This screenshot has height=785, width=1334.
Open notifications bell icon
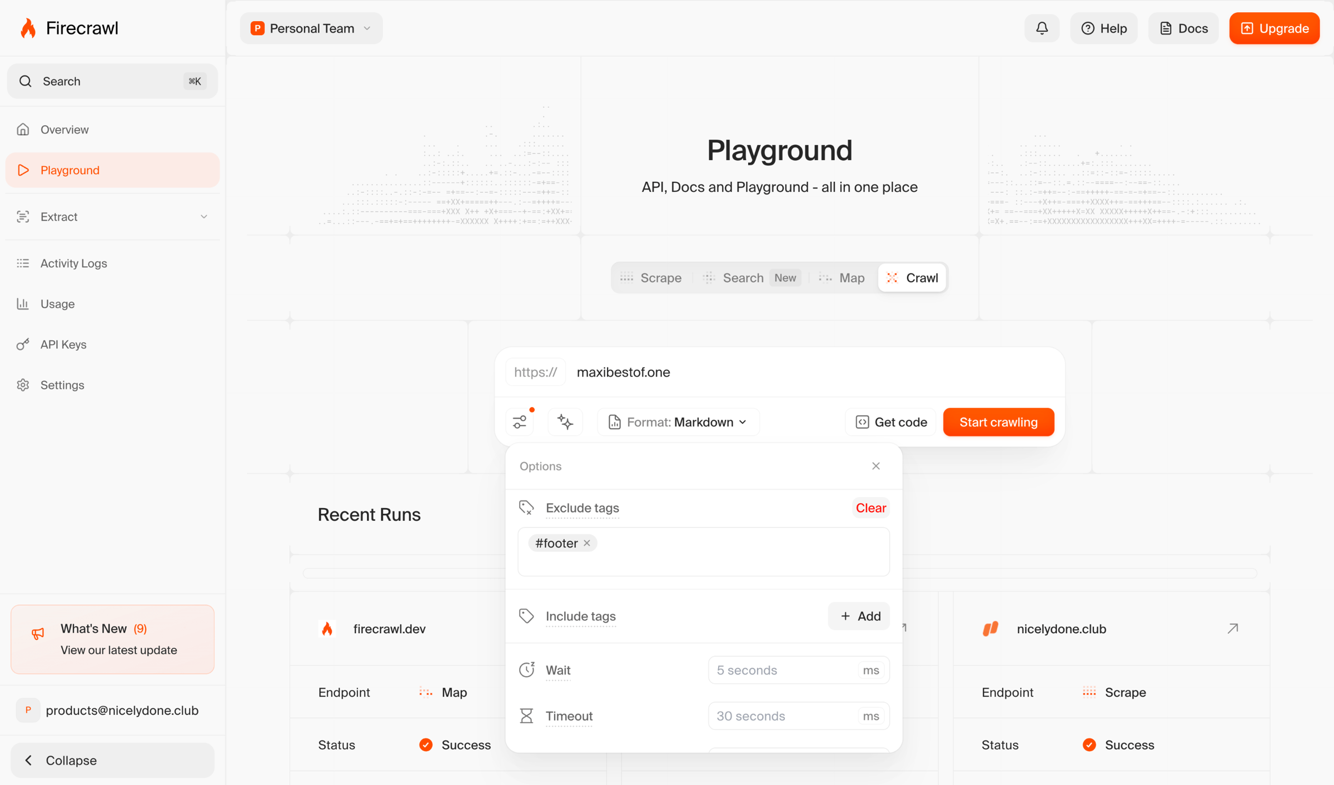coord(1042,28)
